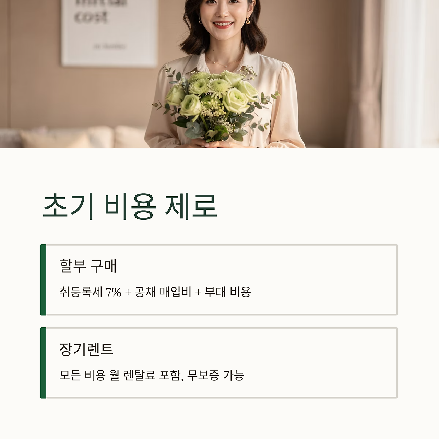The height and width of the screenshot is (439, 439).
Task: Click the 공채 매입비 text
Action: tap(163, 292)
